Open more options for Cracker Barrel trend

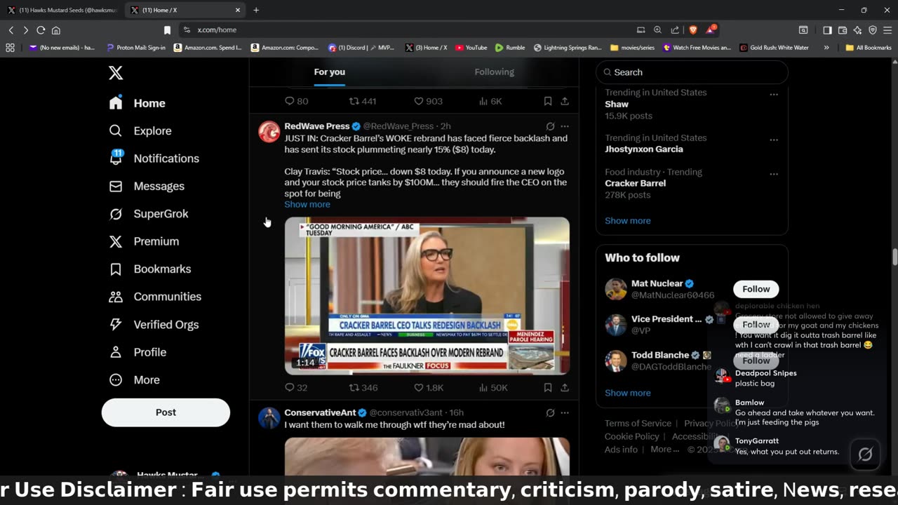pyautogui.click(x=774, y=173)
